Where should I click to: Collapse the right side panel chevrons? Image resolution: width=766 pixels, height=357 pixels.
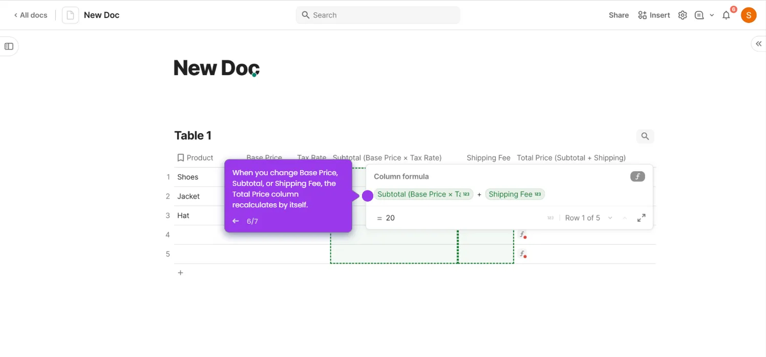pyautogui.click(x=758, y=44)
